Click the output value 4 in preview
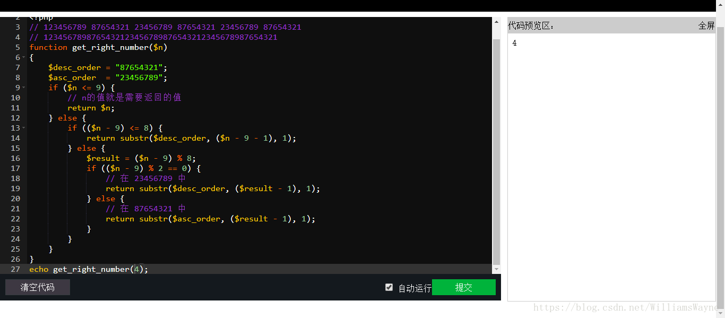The height and width of the screenshot is (318, 725). click(515, 44)
